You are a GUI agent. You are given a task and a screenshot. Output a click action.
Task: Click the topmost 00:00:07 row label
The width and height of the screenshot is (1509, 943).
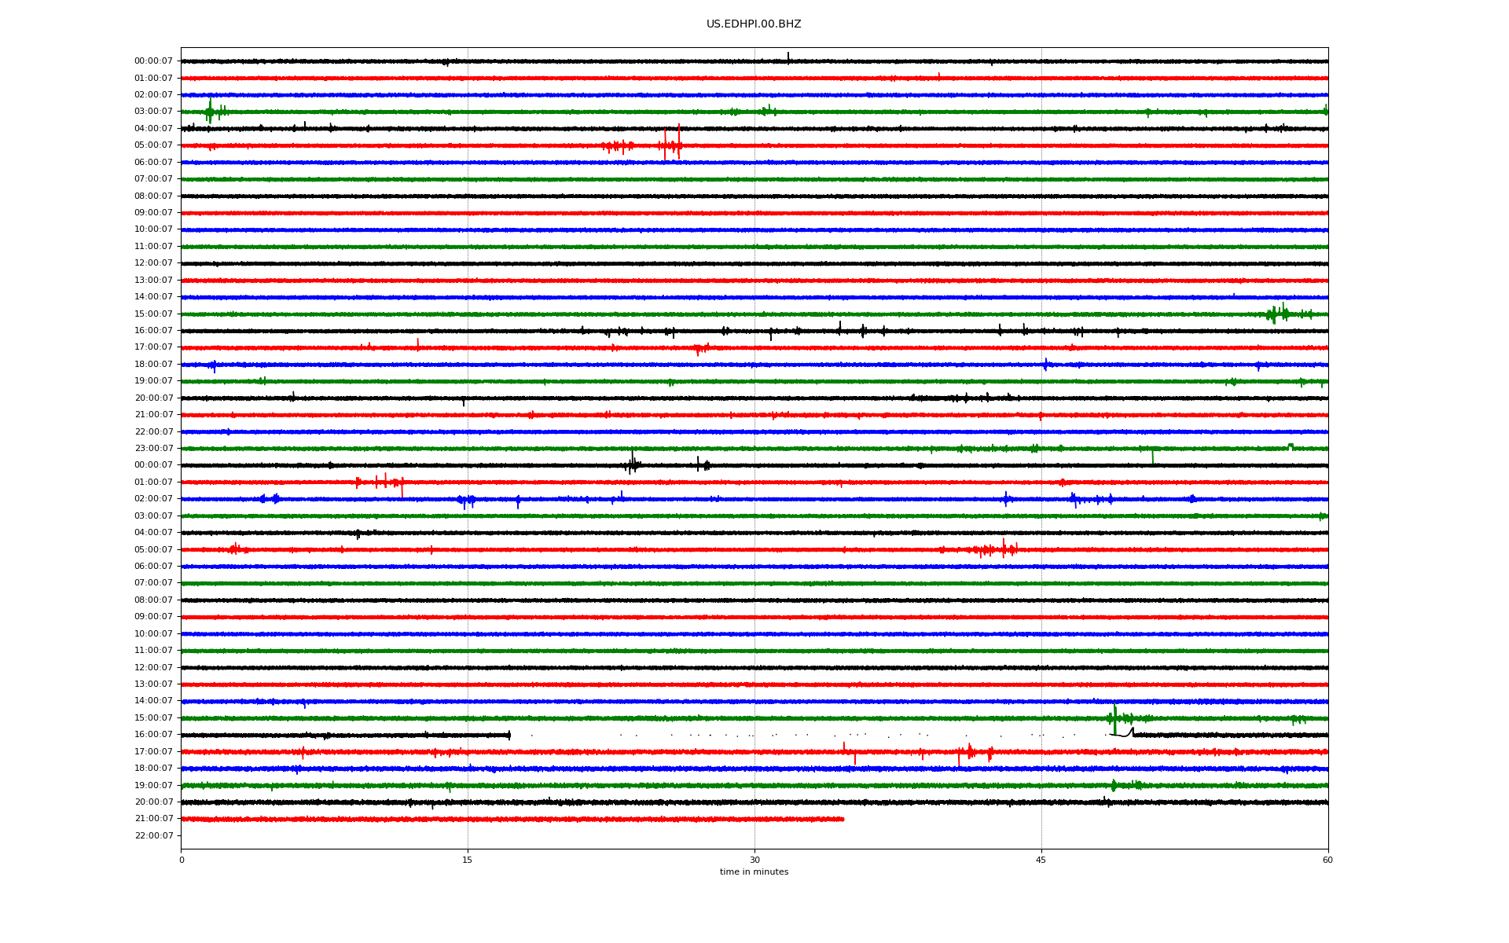153,61
